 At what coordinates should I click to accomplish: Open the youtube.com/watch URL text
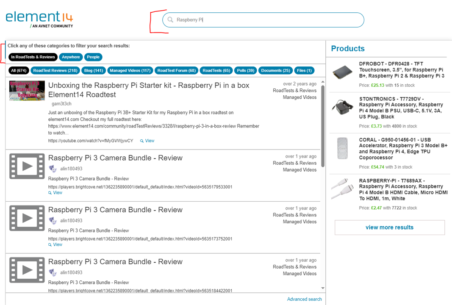91,141
